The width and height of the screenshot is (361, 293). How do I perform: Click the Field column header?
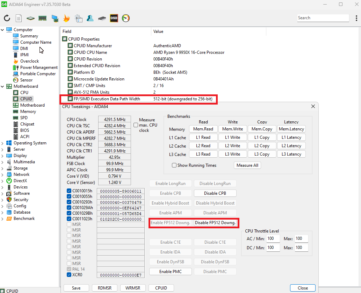(x=106, y=31)
